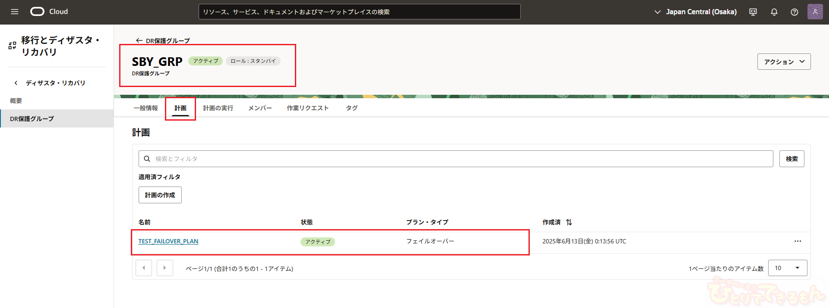The image size is (829, 308).
Task: Click the 検索 button
Action: (792, 159)
